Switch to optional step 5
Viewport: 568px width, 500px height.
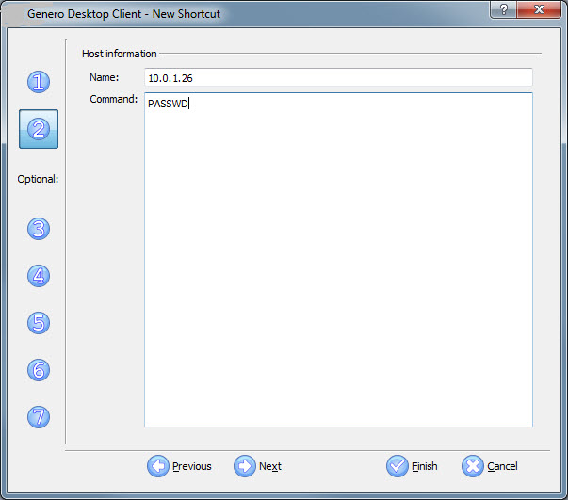39,323
